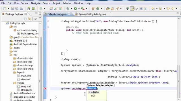The width and height of the screenshot is (181, 101).
Task: Open MainActivity.java in Package Explorer
Action: [30, 34]
